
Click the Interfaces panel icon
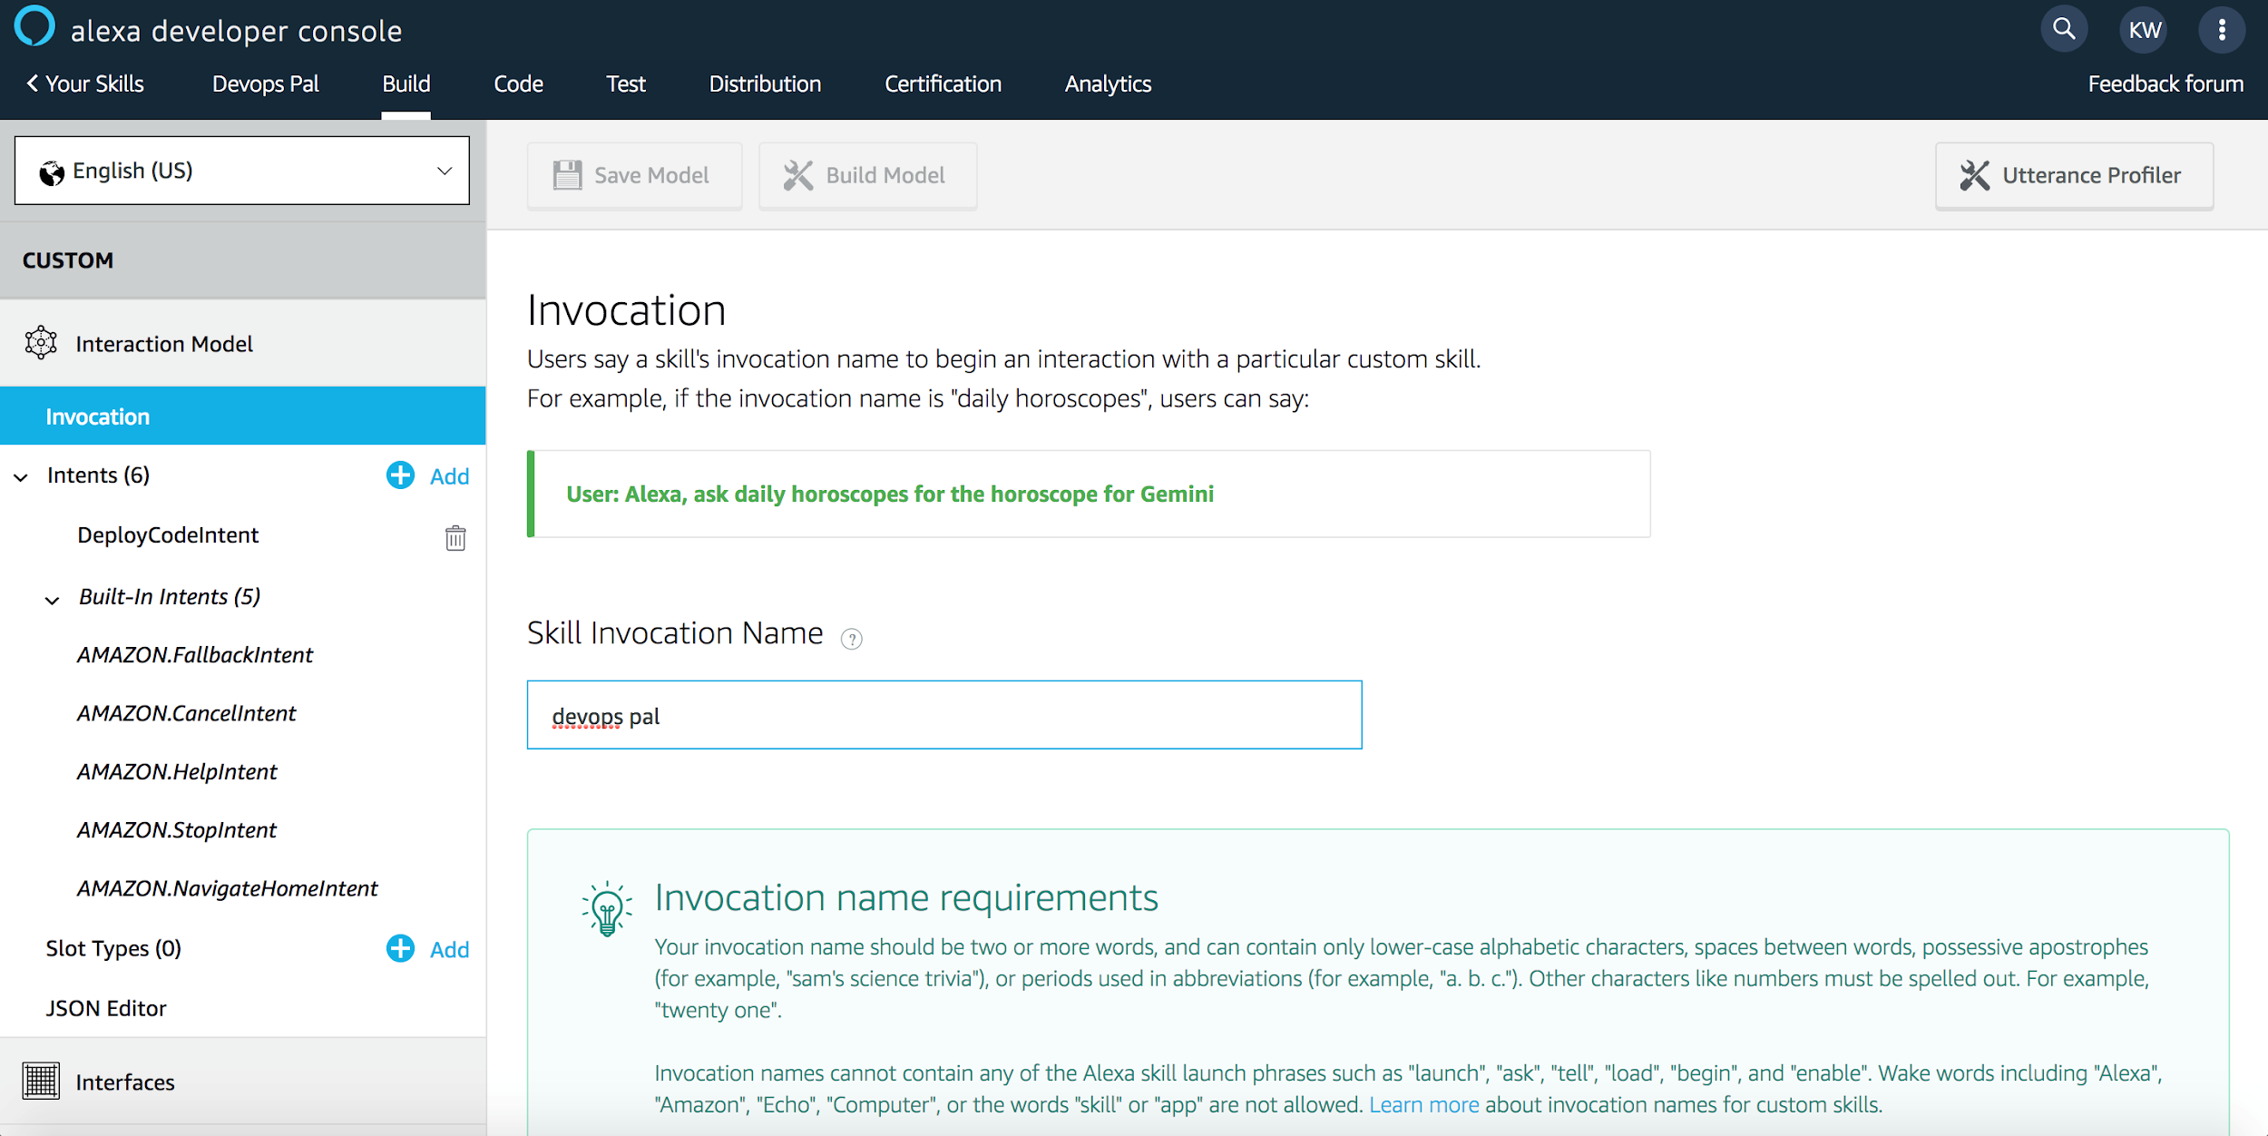tap(39, 1081)
